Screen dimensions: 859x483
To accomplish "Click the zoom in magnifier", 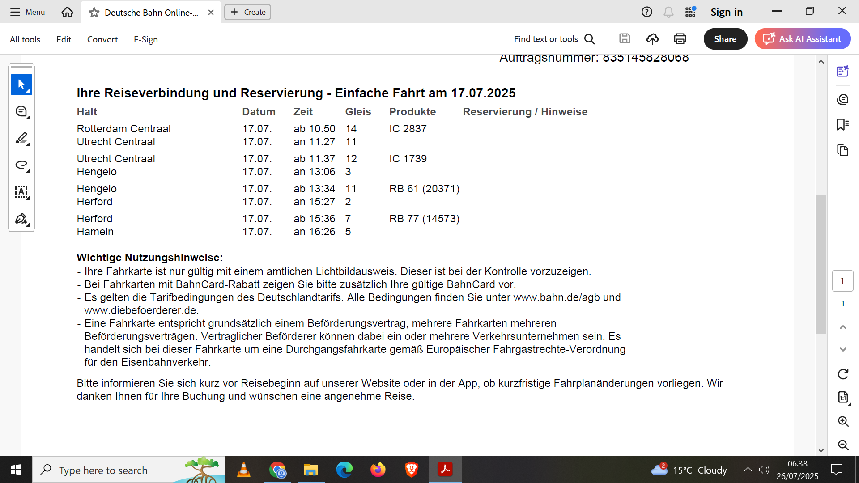I will click(843, 421).
